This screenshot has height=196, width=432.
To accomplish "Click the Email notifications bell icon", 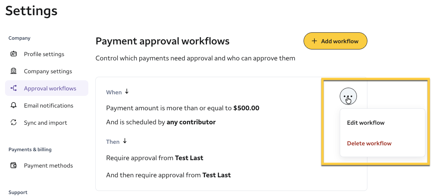I will click(x=14, y=106).
